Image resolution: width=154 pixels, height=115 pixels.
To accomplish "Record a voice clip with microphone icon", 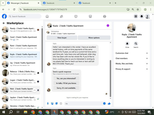I will click(x=48, y=104).
